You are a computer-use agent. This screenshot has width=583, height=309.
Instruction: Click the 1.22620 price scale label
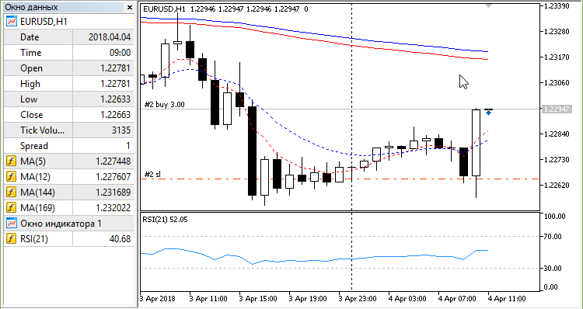[x=557, y=185]
